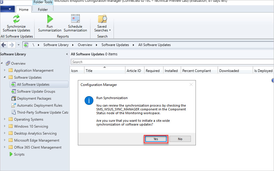Click the Office 365 Client Management folder icon
Image resolution: width=274 pixels, height=171 pixels.
pyautogui.click(x=11, y=147)
